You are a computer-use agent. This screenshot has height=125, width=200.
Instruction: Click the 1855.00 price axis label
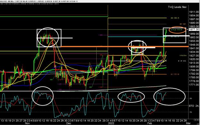(194, 41)
